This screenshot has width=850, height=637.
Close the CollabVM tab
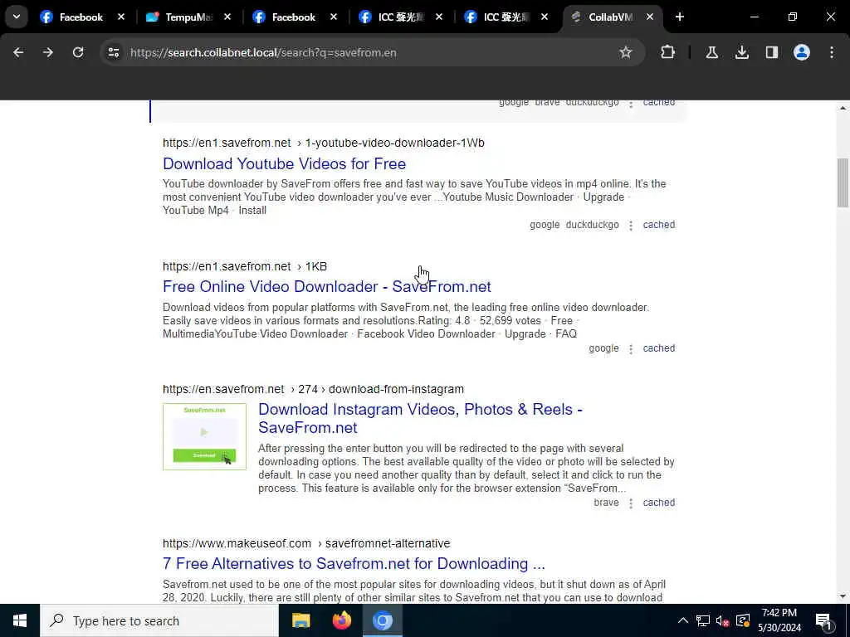(650, 17)
